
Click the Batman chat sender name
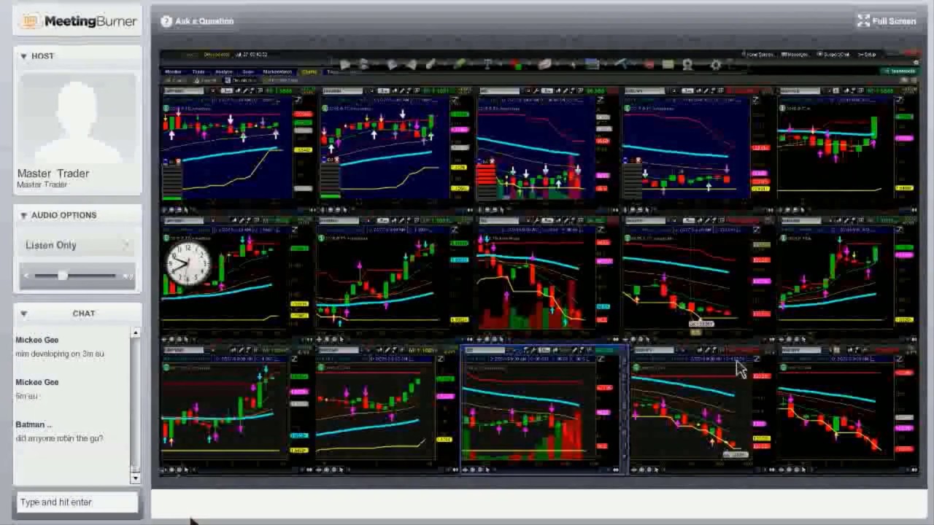(34, 424)
